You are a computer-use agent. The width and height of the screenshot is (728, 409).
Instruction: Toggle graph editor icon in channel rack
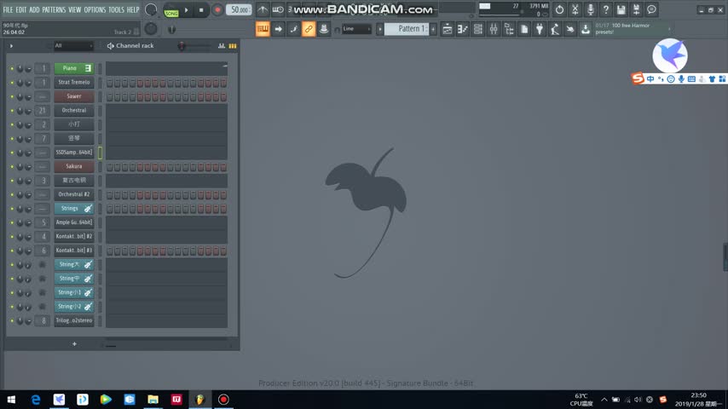coord(222,45)
